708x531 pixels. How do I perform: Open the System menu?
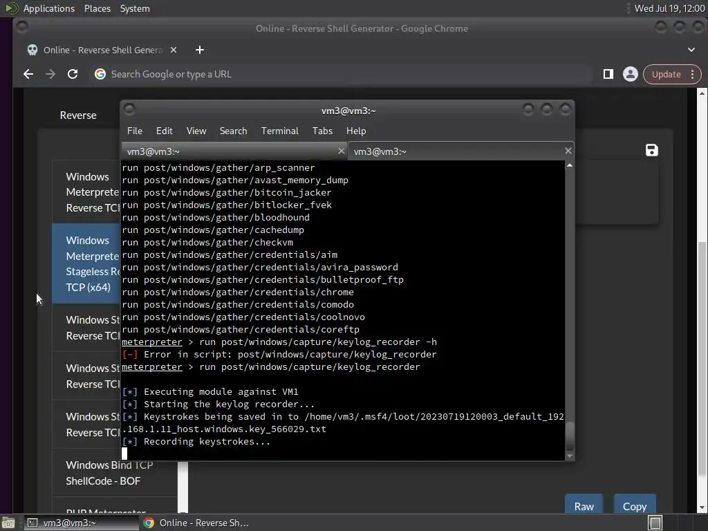[135, 8]
